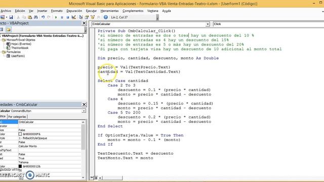
Task: Toggle Design Mode icon in the toolbar
Action: tap(73, 17)
